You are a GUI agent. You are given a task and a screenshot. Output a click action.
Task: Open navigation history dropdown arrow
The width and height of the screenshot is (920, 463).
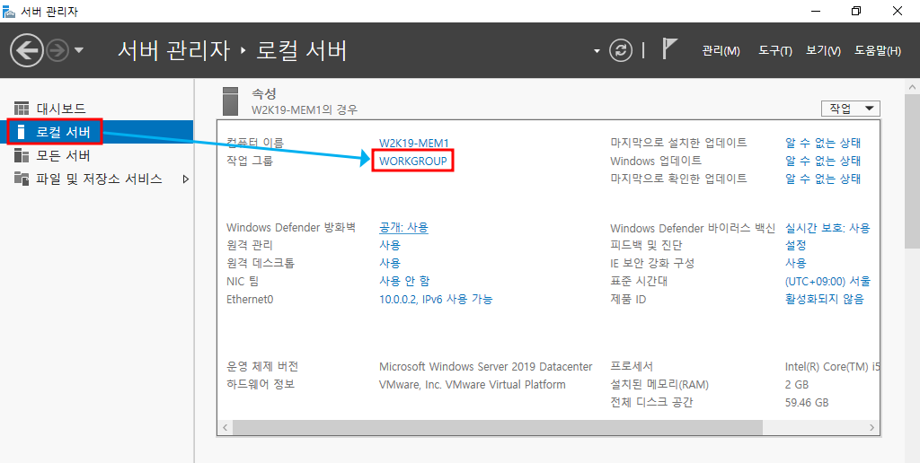point(79,50)
